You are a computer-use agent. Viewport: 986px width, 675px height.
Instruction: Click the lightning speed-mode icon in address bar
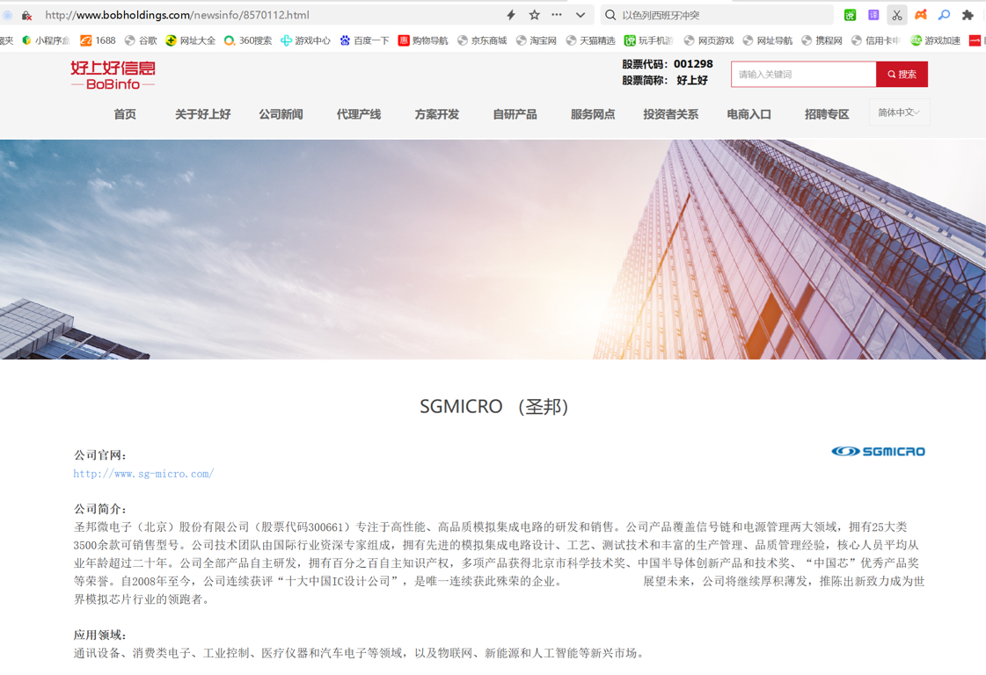[511, 14]
